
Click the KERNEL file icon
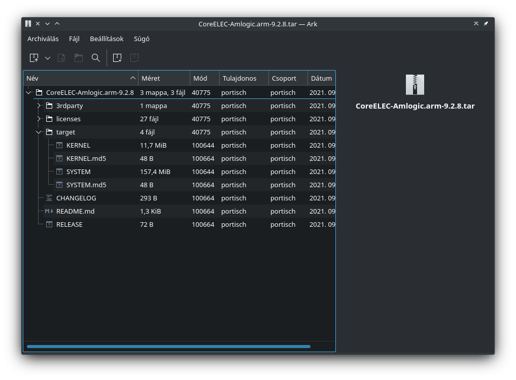(x=59, y=145)
